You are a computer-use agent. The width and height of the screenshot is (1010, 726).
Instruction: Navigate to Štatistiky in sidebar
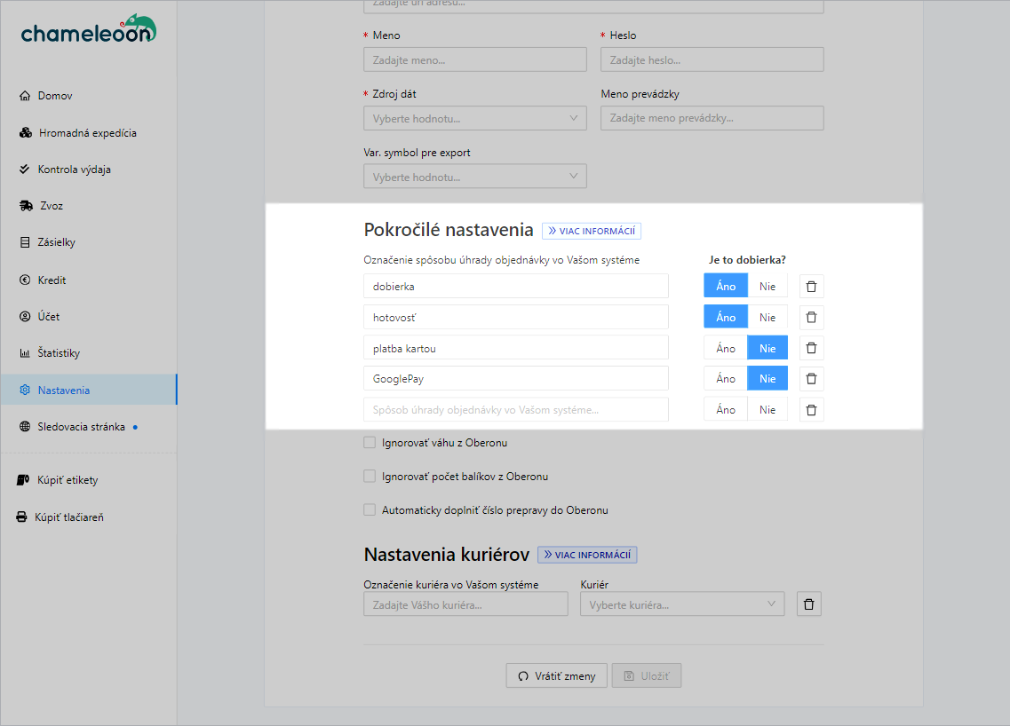pos(59,353)
